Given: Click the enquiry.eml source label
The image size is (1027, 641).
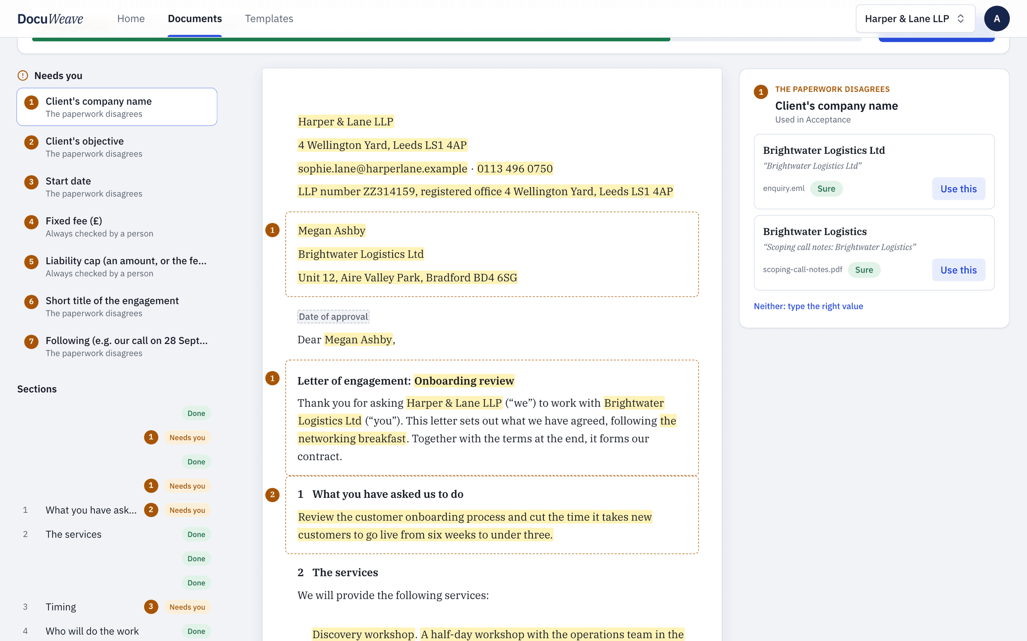Looking at the screenshot, I should 784,188.
